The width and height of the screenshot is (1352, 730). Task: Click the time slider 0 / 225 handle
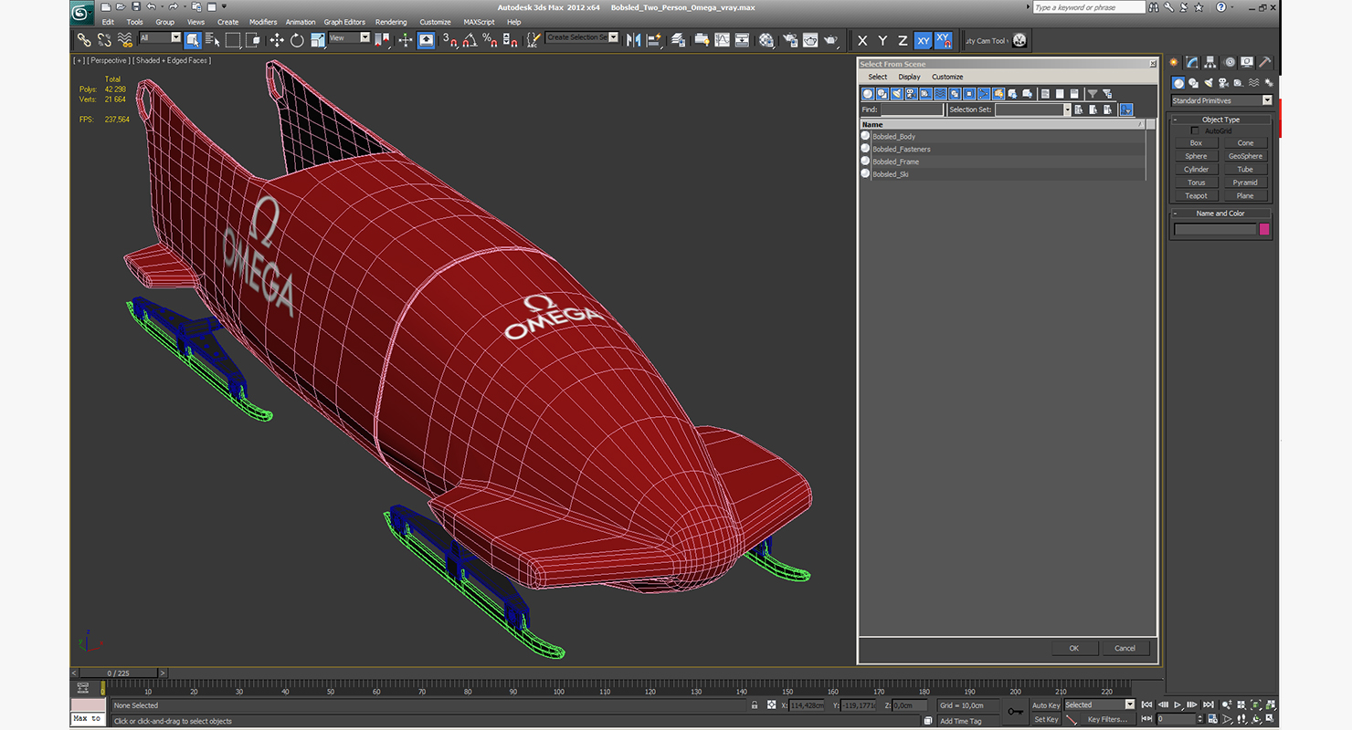120,673
